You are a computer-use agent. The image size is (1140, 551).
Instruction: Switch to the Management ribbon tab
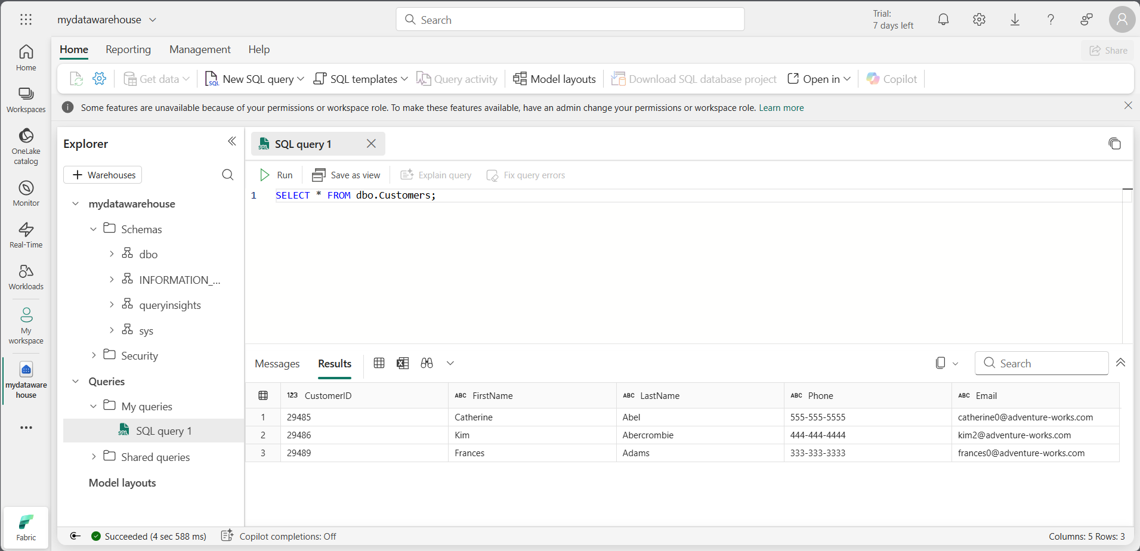point(200,49)
